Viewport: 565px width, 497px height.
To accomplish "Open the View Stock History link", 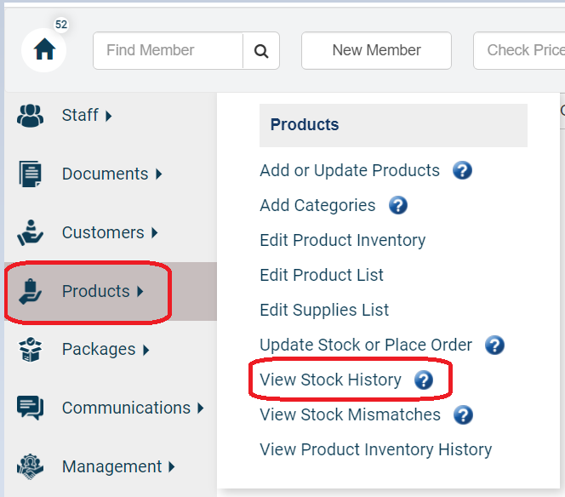I will point(330,380).
